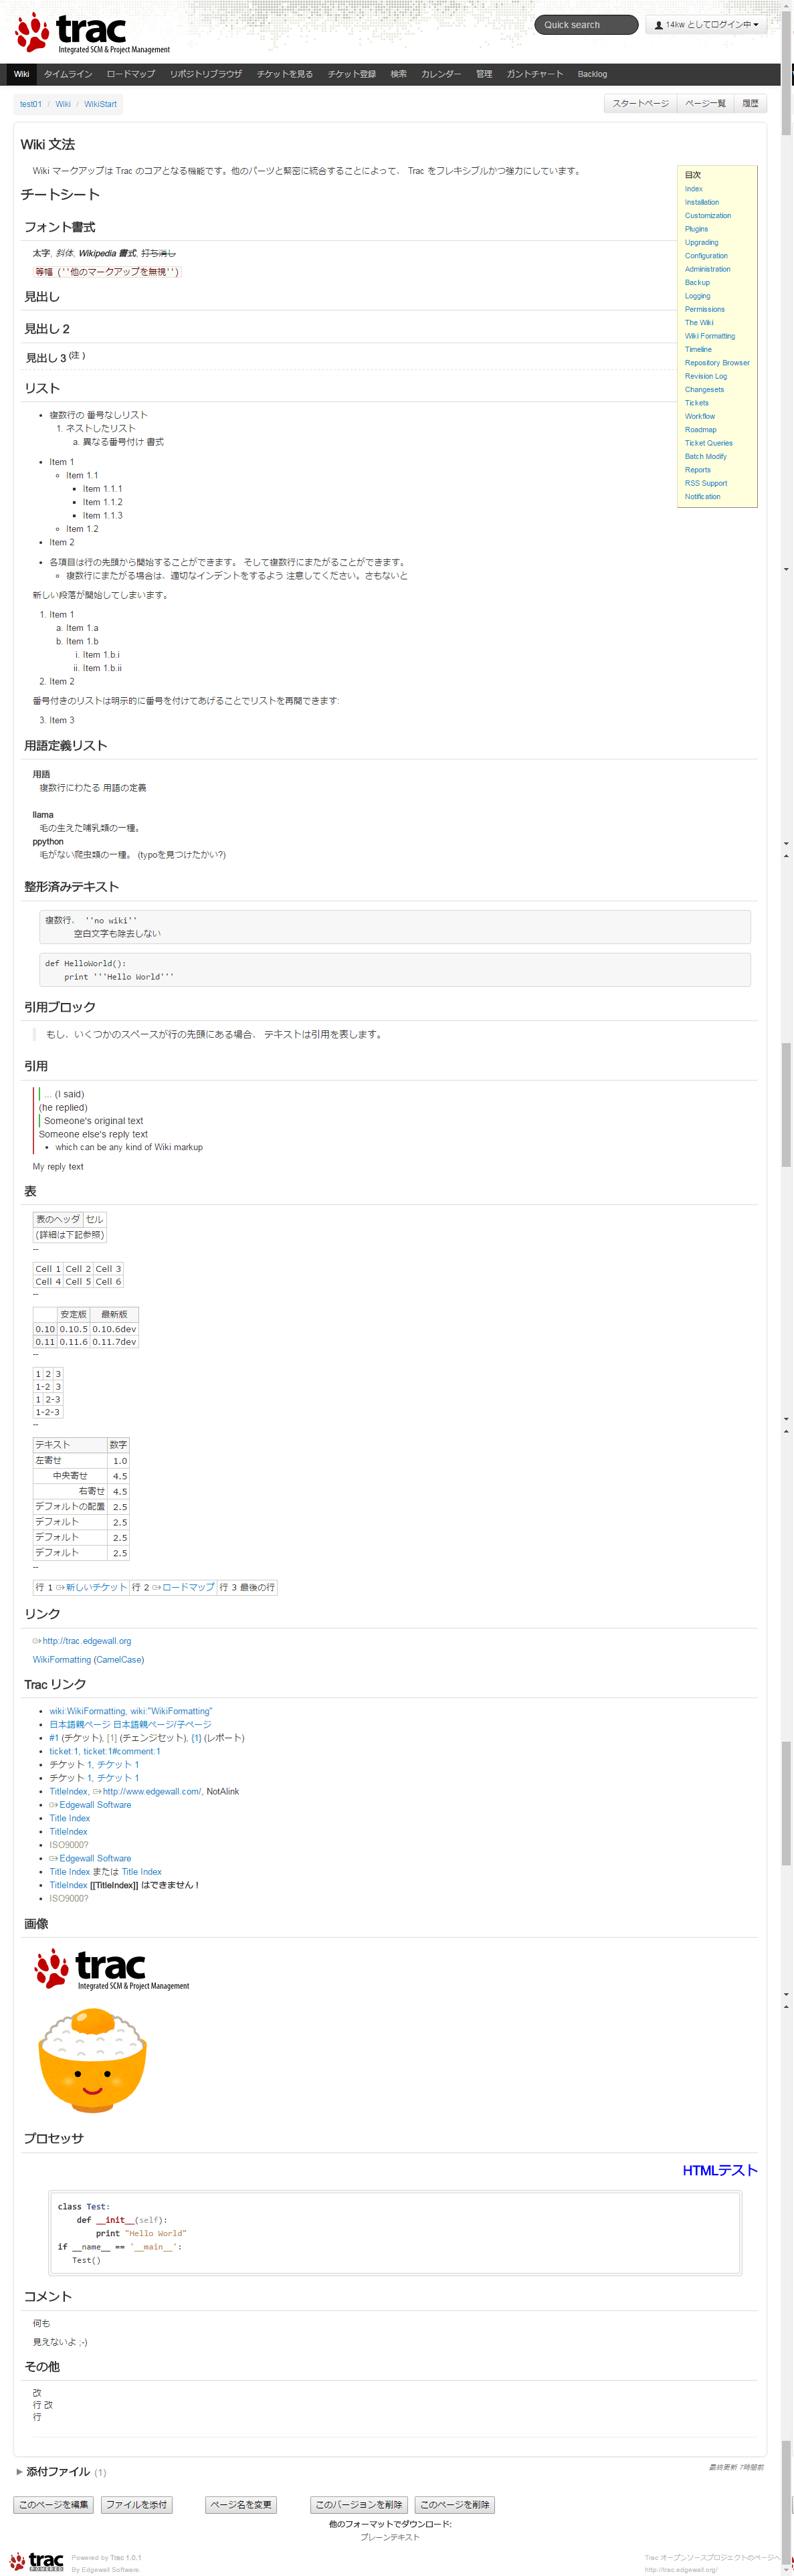Click the 新しいチケット link in the table
This screenshot has width=794, height=2576.
pyautogui.click(x=96, y=1587)
